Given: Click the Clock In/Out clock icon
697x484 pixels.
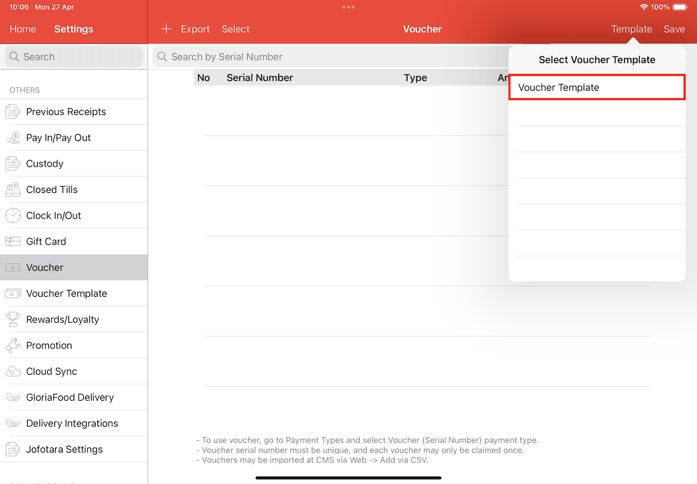Looking at the screenshot, I should point(13,216).
